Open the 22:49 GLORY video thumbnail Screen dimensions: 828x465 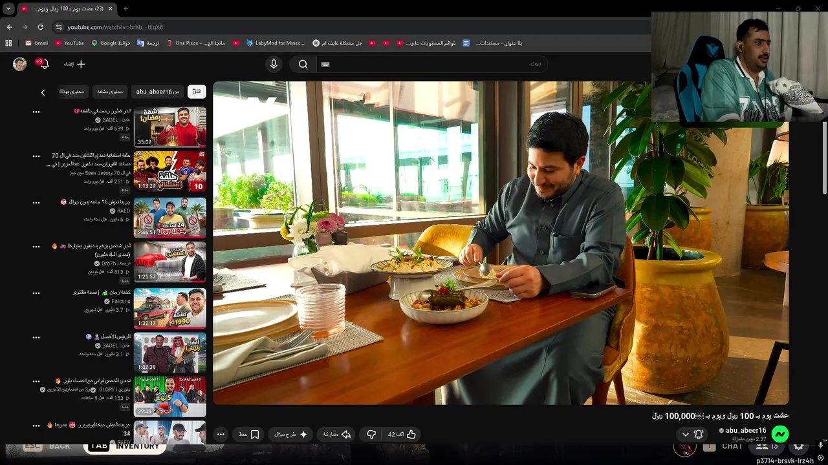coord(170,397)
